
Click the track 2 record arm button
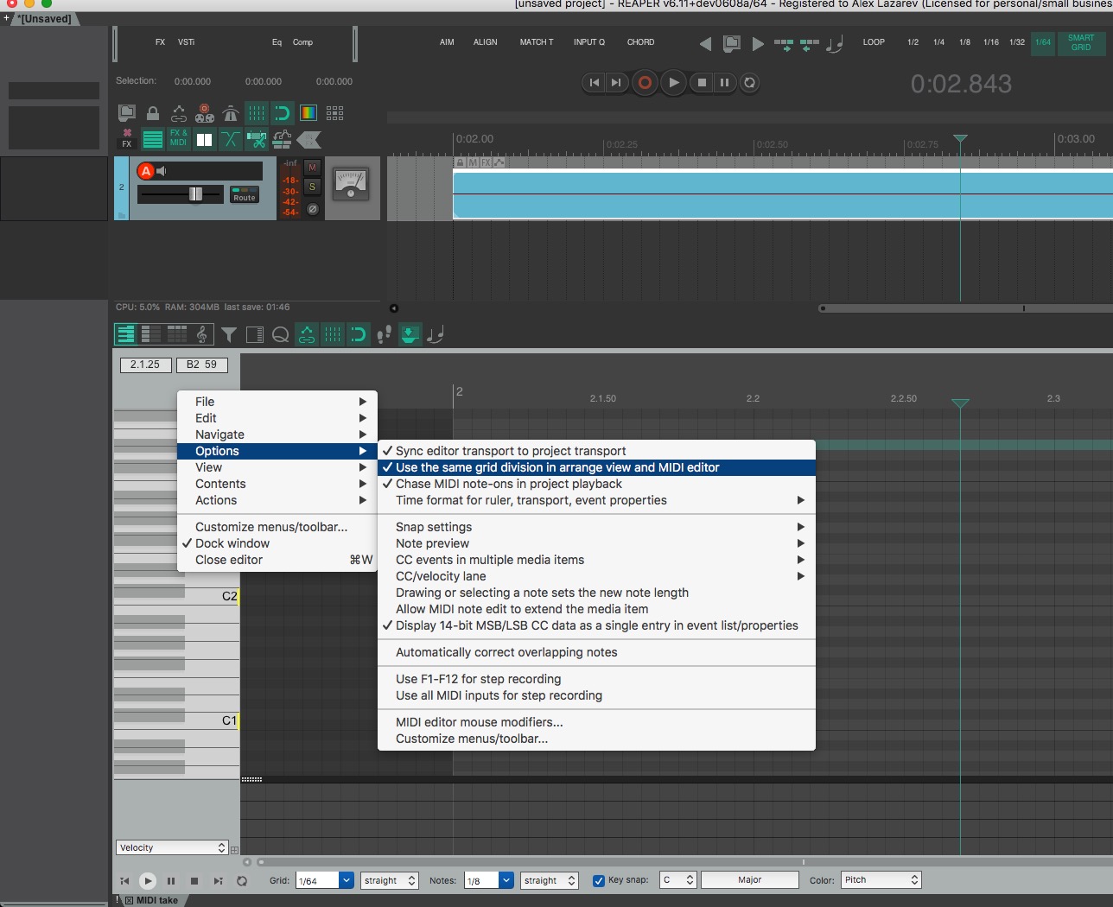(x=146, y=171)
